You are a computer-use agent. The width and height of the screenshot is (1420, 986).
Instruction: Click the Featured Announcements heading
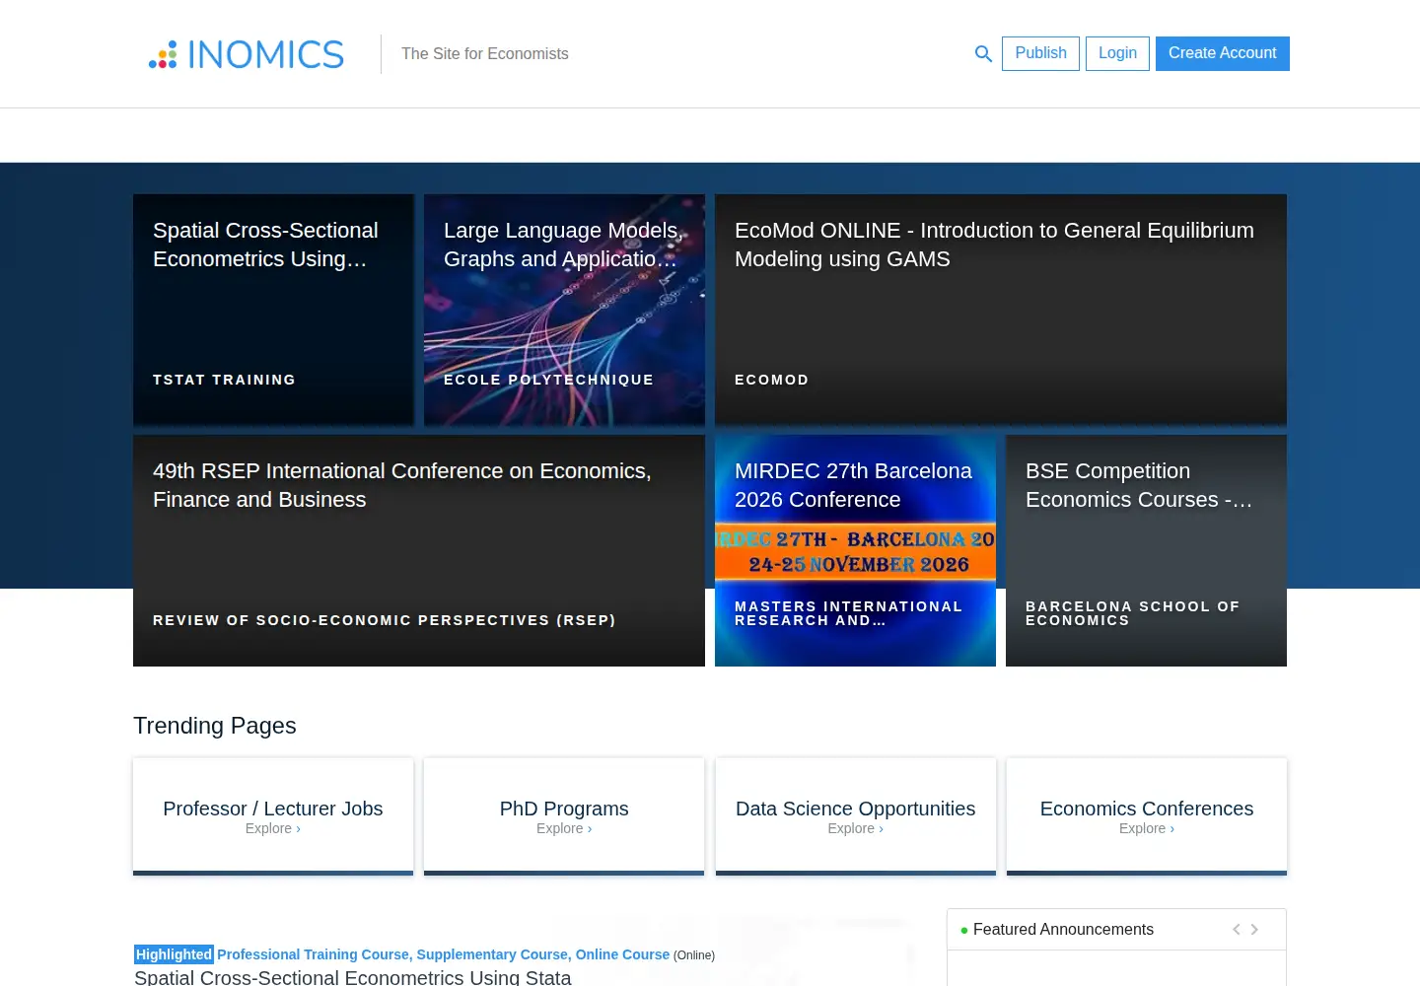(x=1063, y=930)
